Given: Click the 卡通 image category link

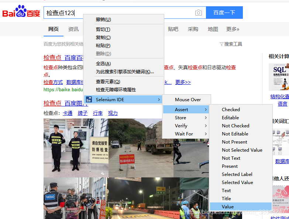Looking at the screenshot, I should coord(68,113).
